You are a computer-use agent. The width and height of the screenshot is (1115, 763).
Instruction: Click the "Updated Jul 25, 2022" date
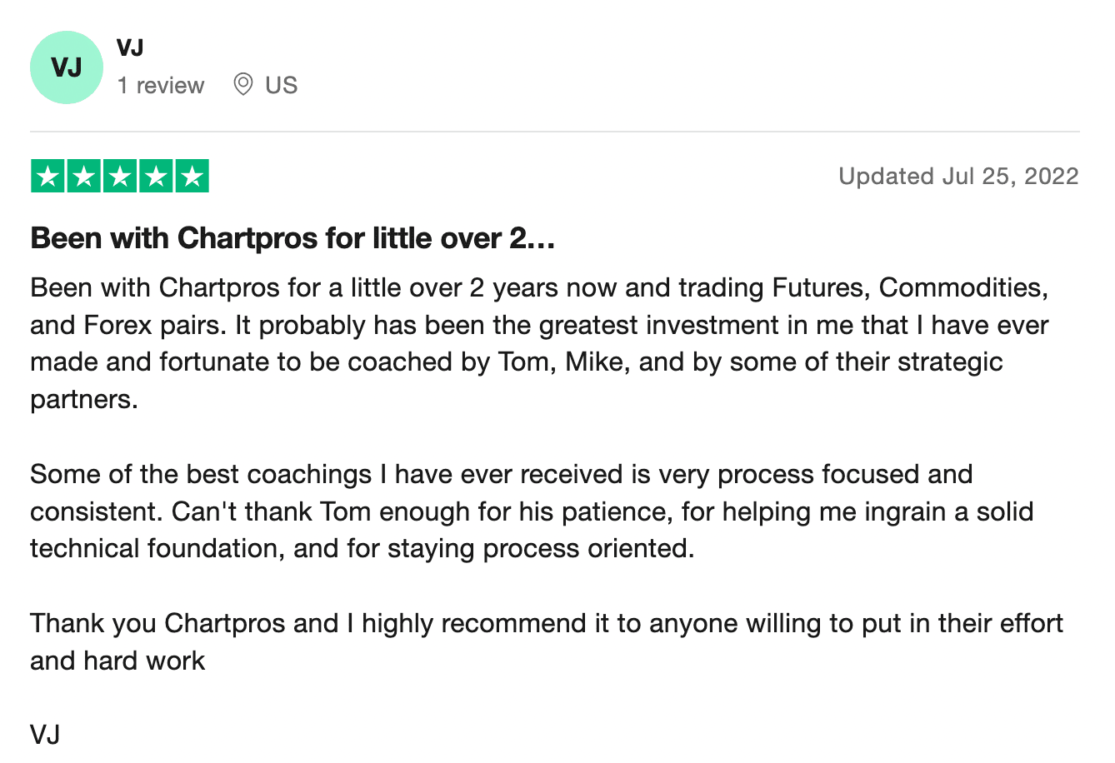[x=958, y=177]
